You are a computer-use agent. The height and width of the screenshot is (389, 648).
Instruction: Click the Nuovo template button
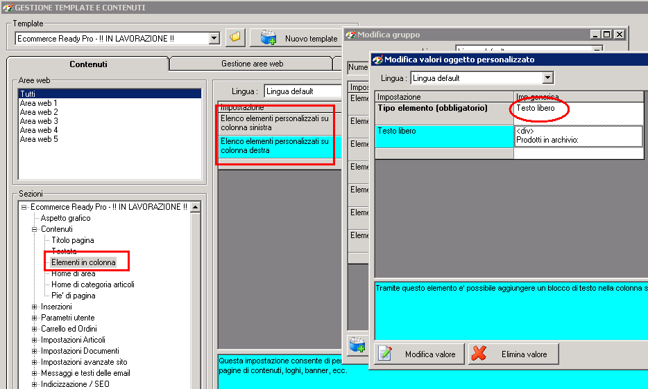click(x=296, y=38)
